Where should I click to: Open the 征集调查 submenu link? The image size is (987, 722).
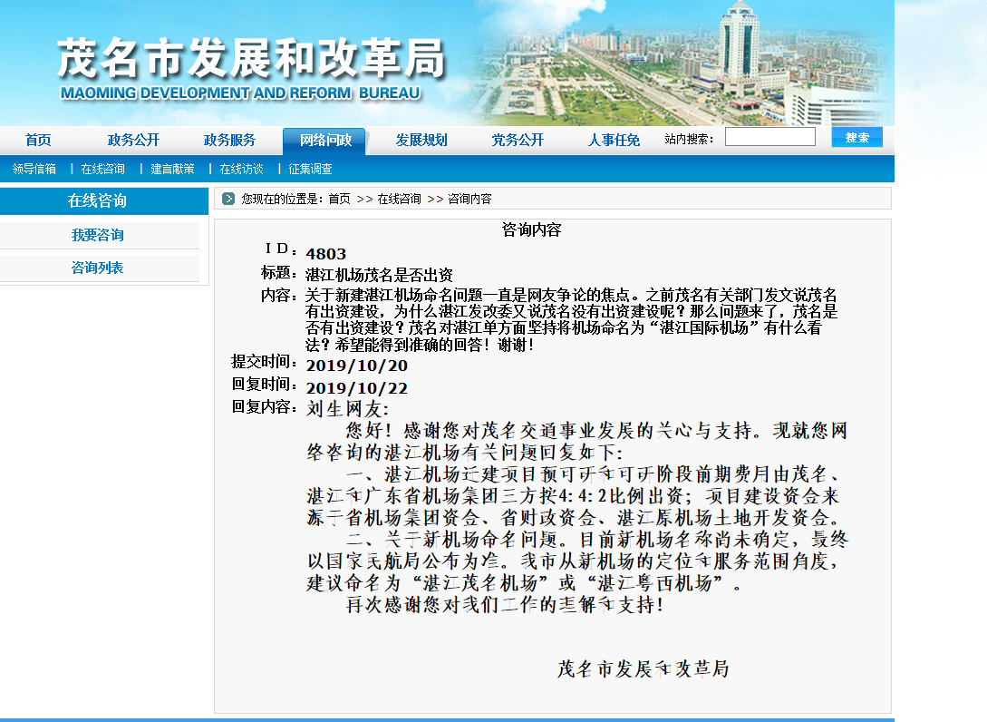(310, 169)
